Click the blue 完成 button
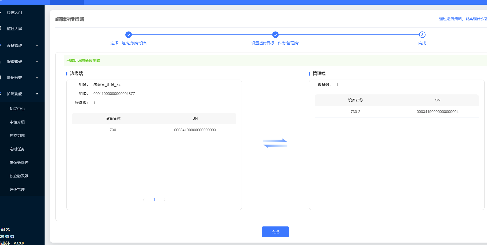Screen dimensions: 487x245 (275, 232)
